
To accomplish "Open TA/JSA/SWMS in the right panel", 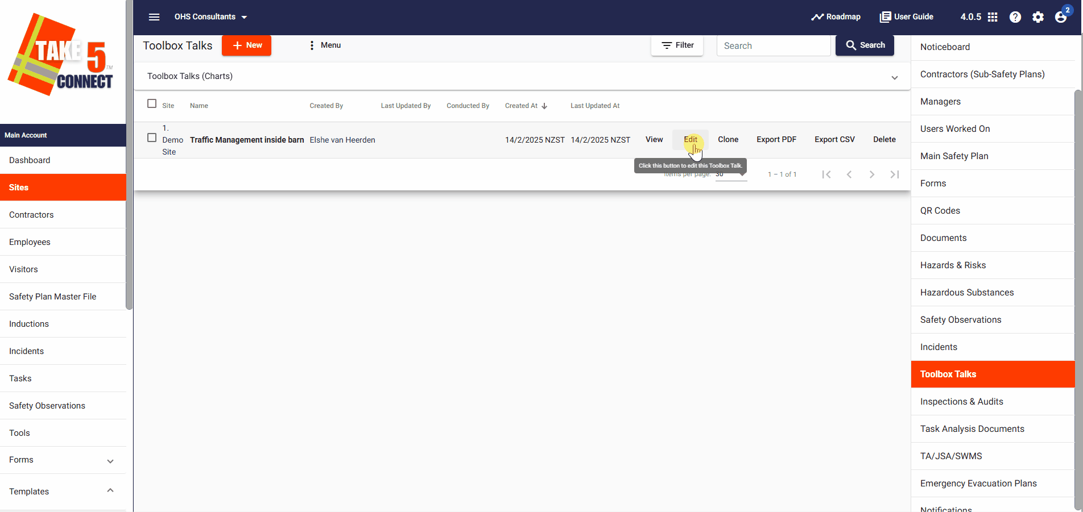I will coord(993,456).
